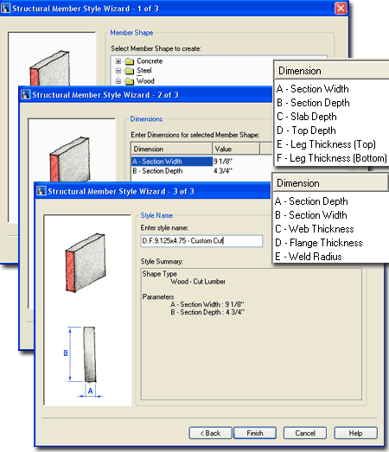Click the wizard 2 of 3 title icon

pos(26,94)
